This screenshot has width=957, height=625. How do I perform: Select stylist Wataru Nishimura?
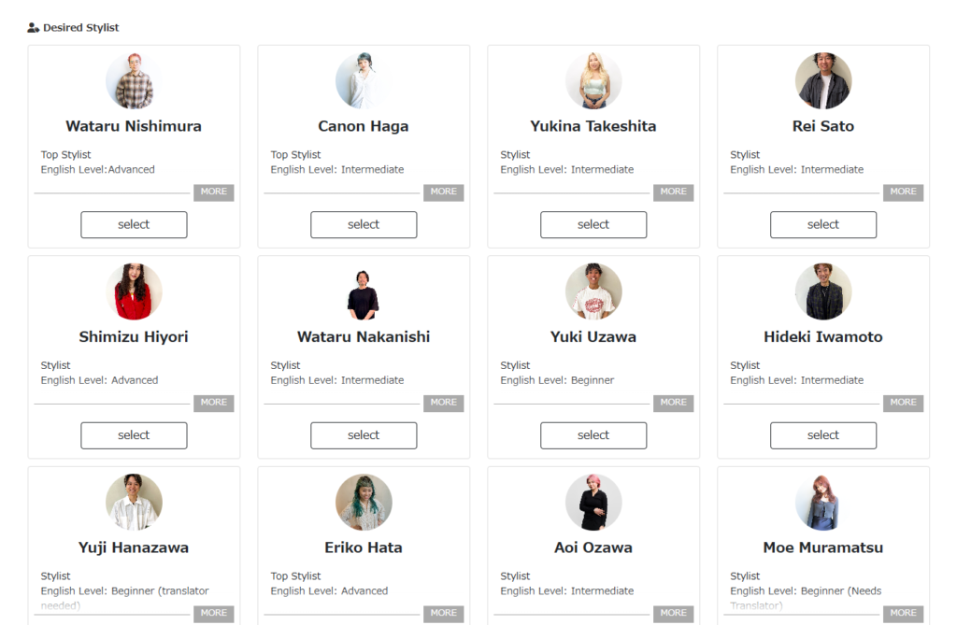[134, 225]
